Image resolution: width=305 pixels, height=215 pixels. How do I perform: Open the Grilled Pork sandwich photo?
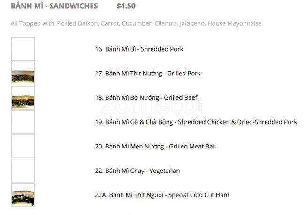(x=23, y=74)
